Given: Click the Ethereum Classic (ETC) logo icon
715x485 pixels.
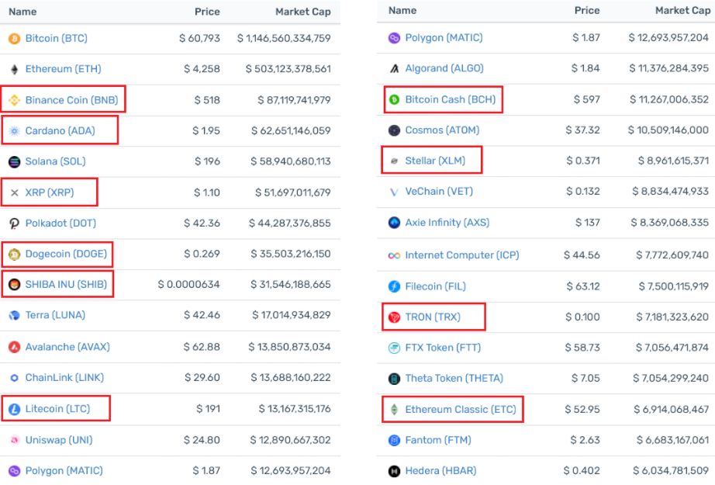Looking at the screenshot, I should click(394, 410).
